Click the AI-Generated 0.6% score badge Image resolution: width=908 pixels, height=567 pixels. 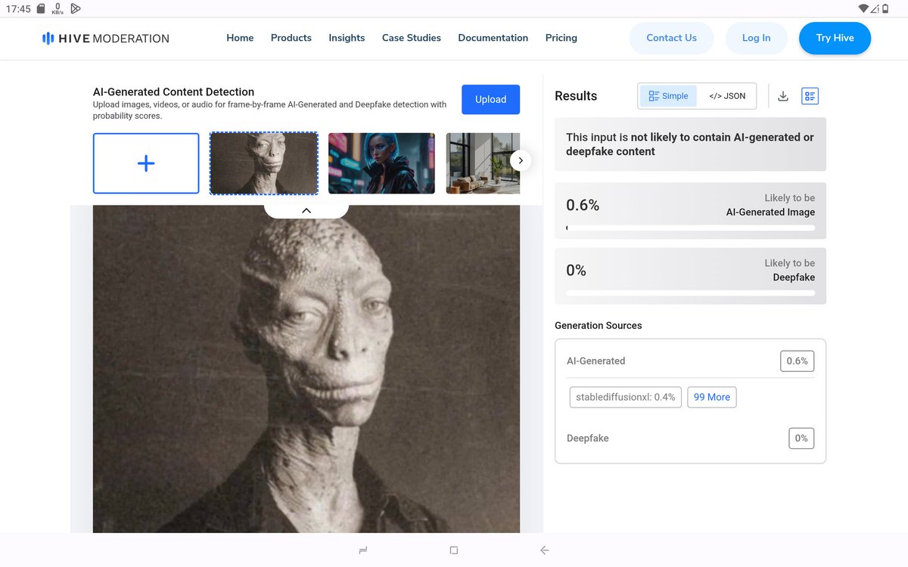tap(797, 361)
